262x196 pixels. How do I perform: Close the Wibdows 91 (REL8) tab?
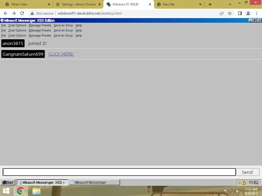point(150,4)
